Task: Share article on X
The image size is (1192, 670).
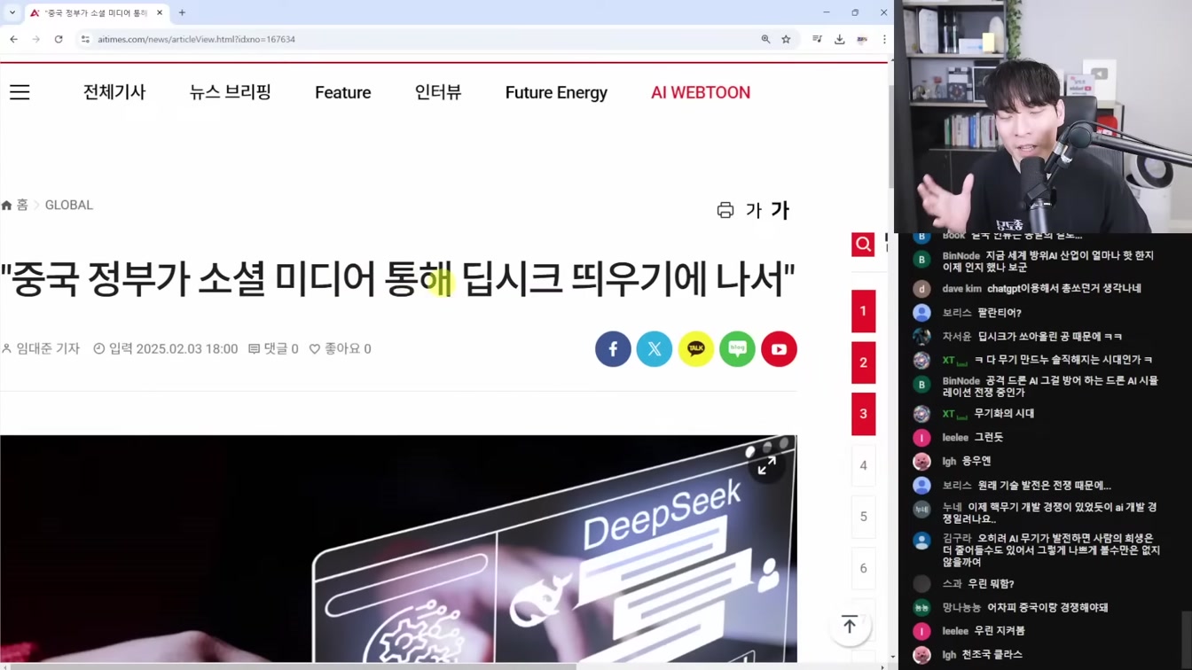Action: tap(655, 349)
